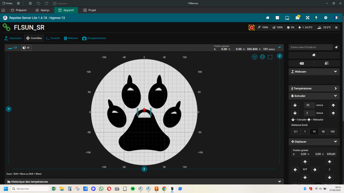Open the tablet view icon in header
This screenshot has width=344, height=193.
(x=287, y=18)
